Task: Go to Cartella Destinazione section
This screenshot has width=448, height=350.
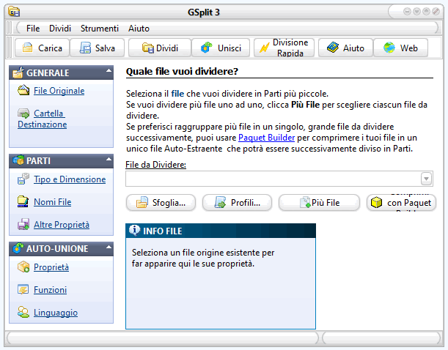Action: click(x=43, y=119)
